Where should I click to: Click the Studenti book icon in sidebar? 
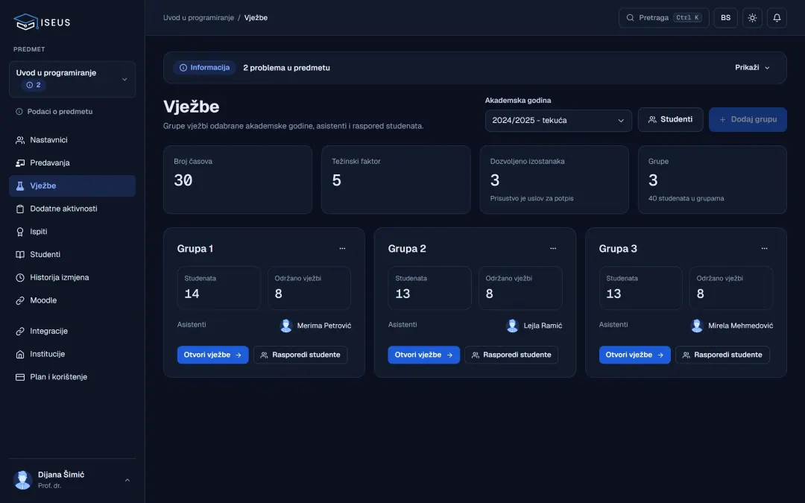[x=20, y=255]
